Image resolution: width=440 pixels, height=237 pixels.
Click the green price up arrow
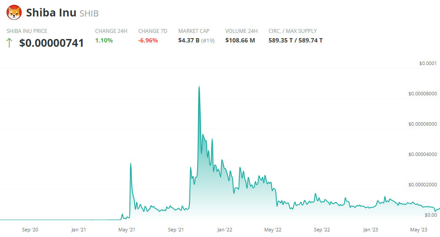(10, 43)
